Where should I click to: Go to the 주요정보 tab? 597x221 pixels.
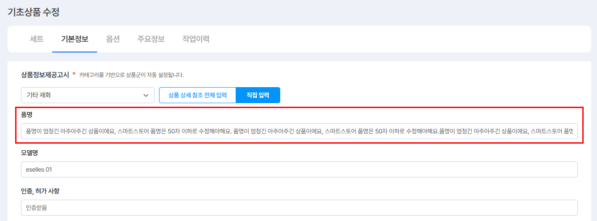tap(151, 39)
